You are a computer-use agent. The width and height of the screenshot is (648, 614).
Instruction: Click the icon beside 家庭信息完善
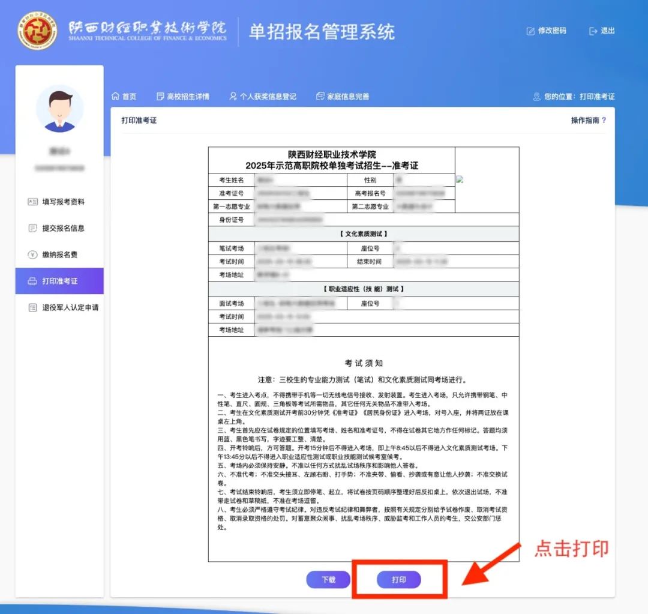point(320,97)
